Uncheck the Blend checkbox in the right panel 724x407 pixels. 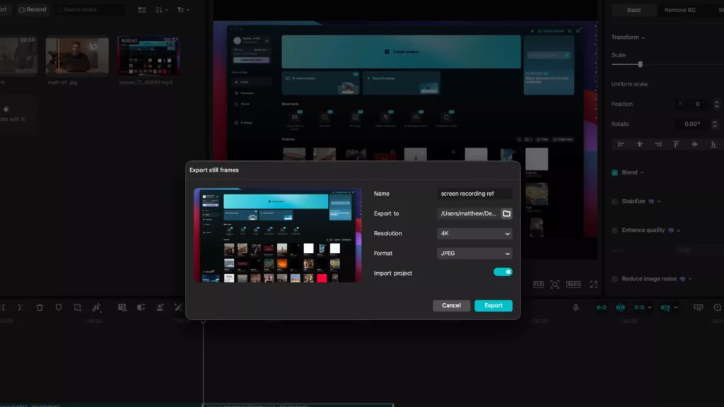(614, 172)
